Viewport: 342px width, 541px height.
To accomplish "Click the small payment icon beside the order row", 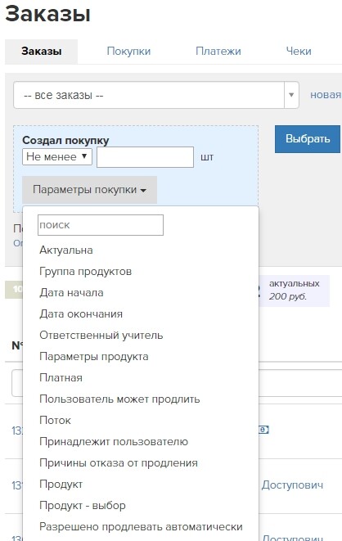I will [263, 430].
